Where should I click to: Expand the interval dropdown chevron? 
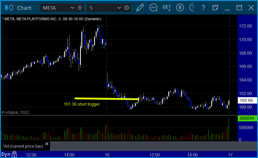pyautogui.click(x=119, y=8)
